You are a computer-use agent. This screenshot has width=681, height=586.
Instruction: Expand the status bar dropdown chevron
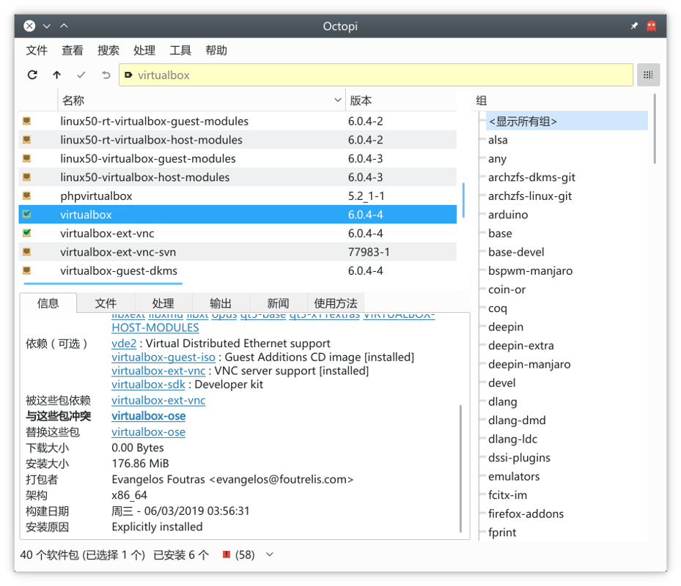270,555
